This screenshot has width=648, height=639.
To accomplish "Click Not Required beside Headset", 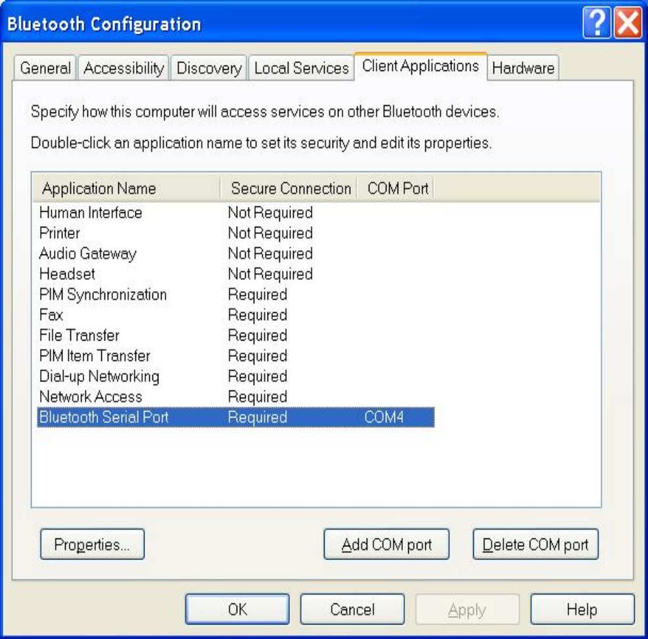I will pos(270,274).
